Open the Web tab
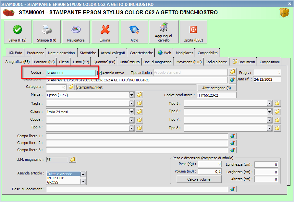Image resolution: width=294 pixels, height=202 pixels. click(165, 53)
